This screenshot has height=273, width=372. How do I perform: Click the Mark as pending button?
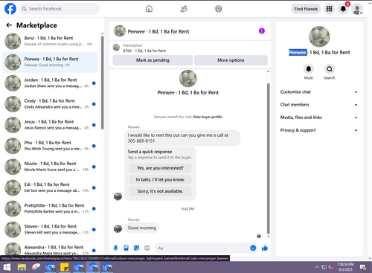[153, 60]
